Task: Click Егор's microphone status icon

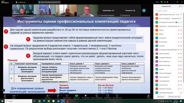Action: (x=181, y=18)
